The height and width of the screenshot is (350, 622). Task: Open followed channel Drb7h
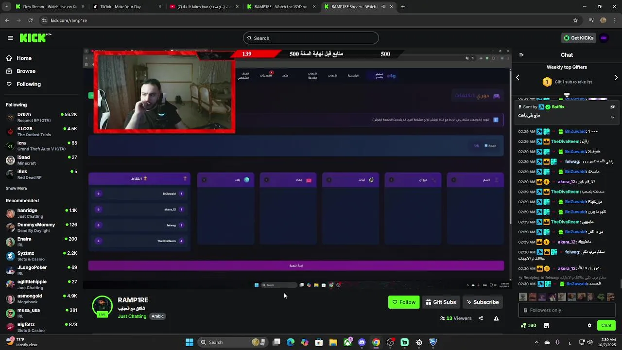[41, 117]
